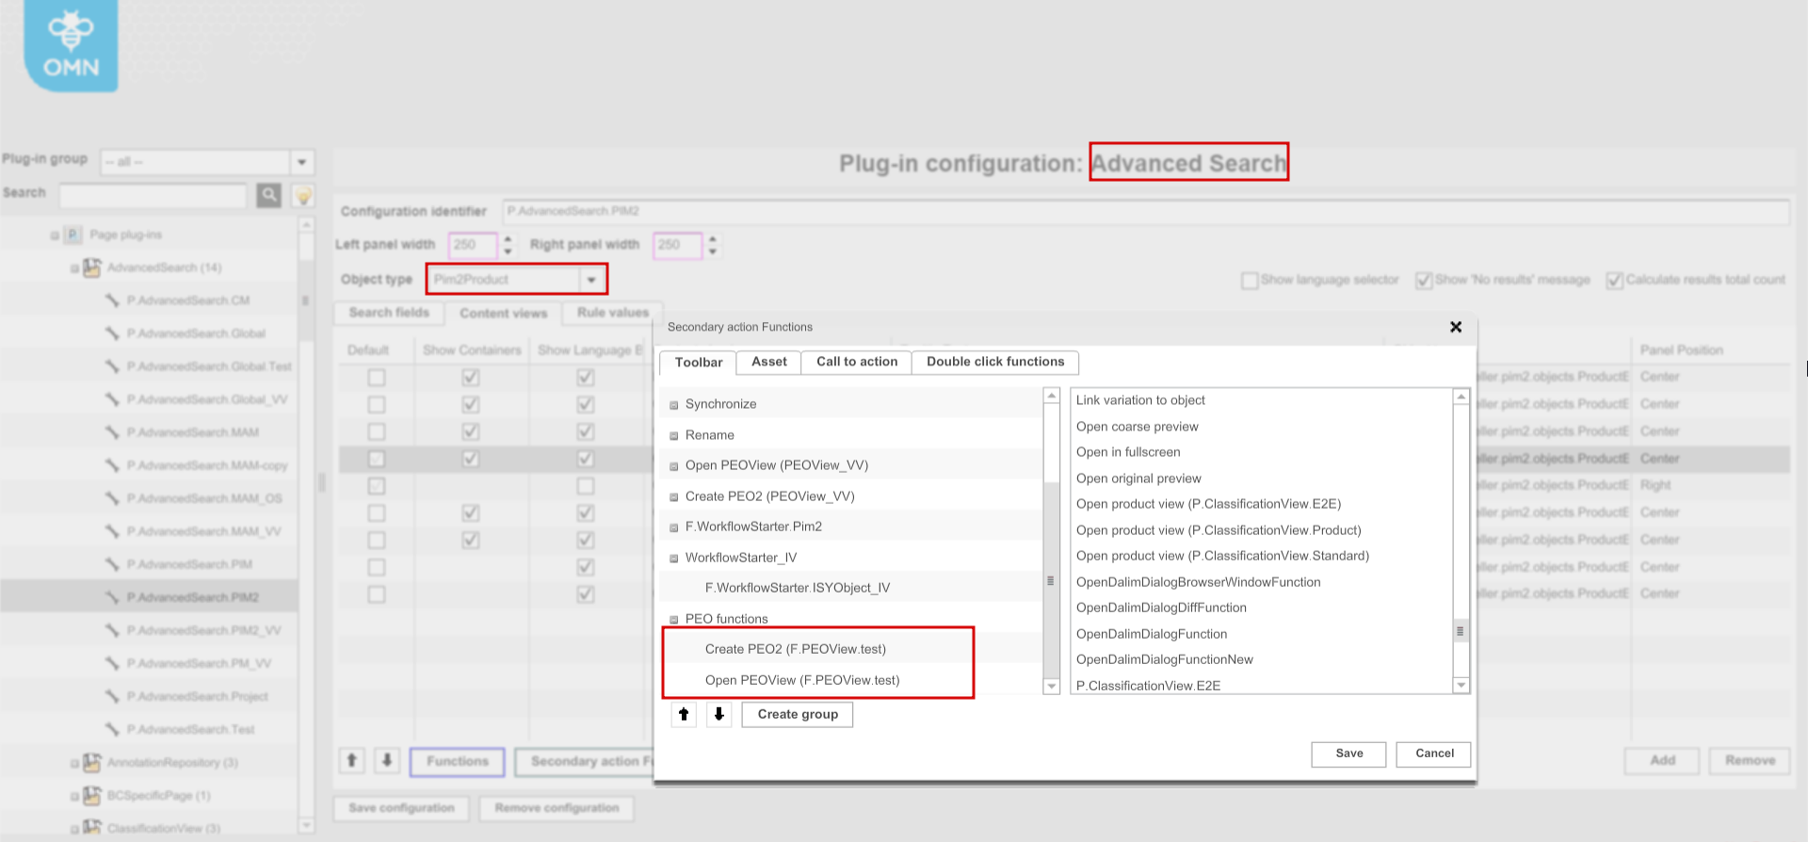Click group icon next to Rename
Viewport: 1808px width, 842px height.
coord(674,436)
